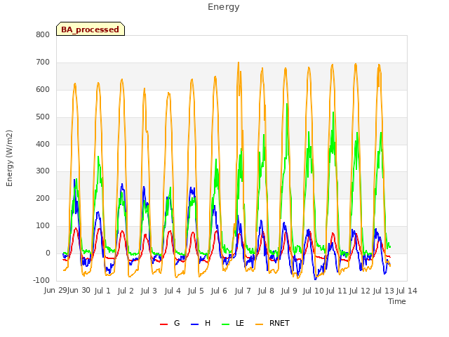449x337 pixels.
Task: Click the 800 y-axis tick label
Action: point(43,34)
